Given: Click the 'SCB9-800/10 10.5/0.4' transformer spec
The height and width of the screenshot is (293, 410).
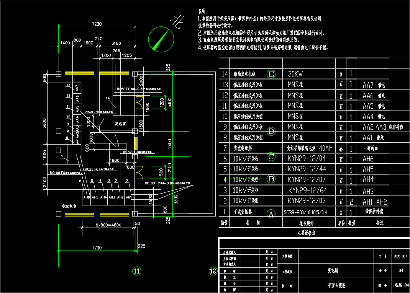Looking at the screenshot, I should [x=305, y=212].
